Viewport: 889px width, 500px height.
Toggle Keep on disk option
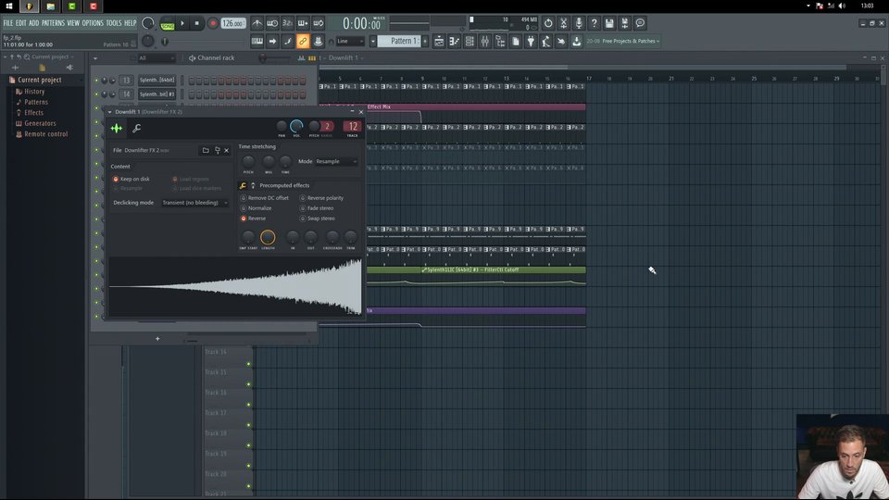coord(131,179)
